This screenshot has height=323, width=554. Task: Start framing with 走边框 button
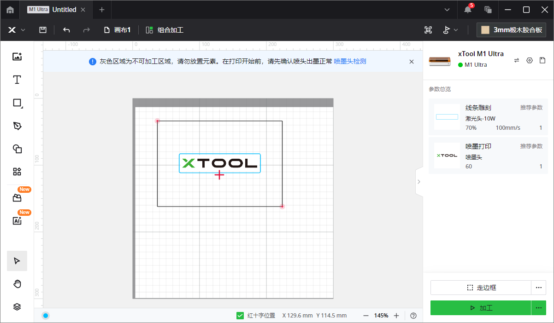click(481, 288)
